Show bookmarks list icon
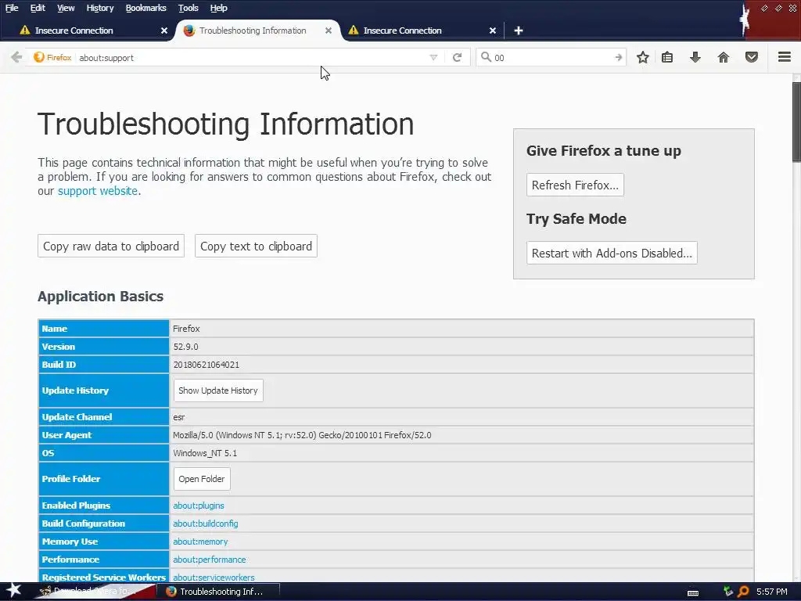 pyautogui.click(x=666, y=57)
